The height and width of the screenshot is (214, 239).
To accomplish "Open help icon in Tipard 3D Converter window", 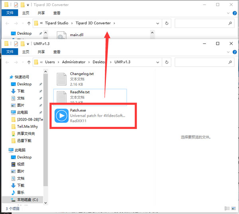I will [235, 13].
